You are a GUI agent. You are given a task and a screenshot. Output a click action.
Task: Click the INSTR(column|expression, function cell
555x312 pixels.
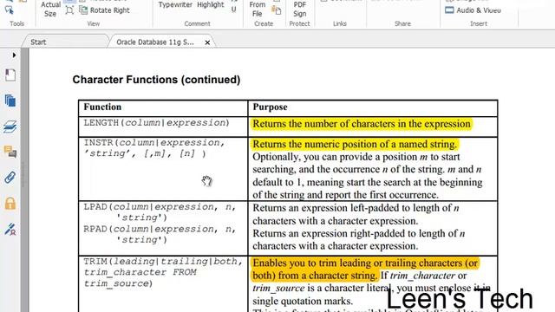(163, 169)
